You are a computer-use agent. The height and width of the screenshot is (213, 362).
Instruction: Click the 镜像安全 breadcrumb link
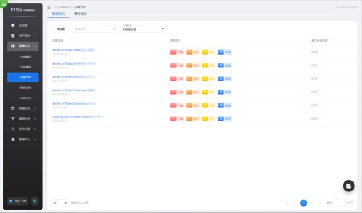tap(66, 7)
